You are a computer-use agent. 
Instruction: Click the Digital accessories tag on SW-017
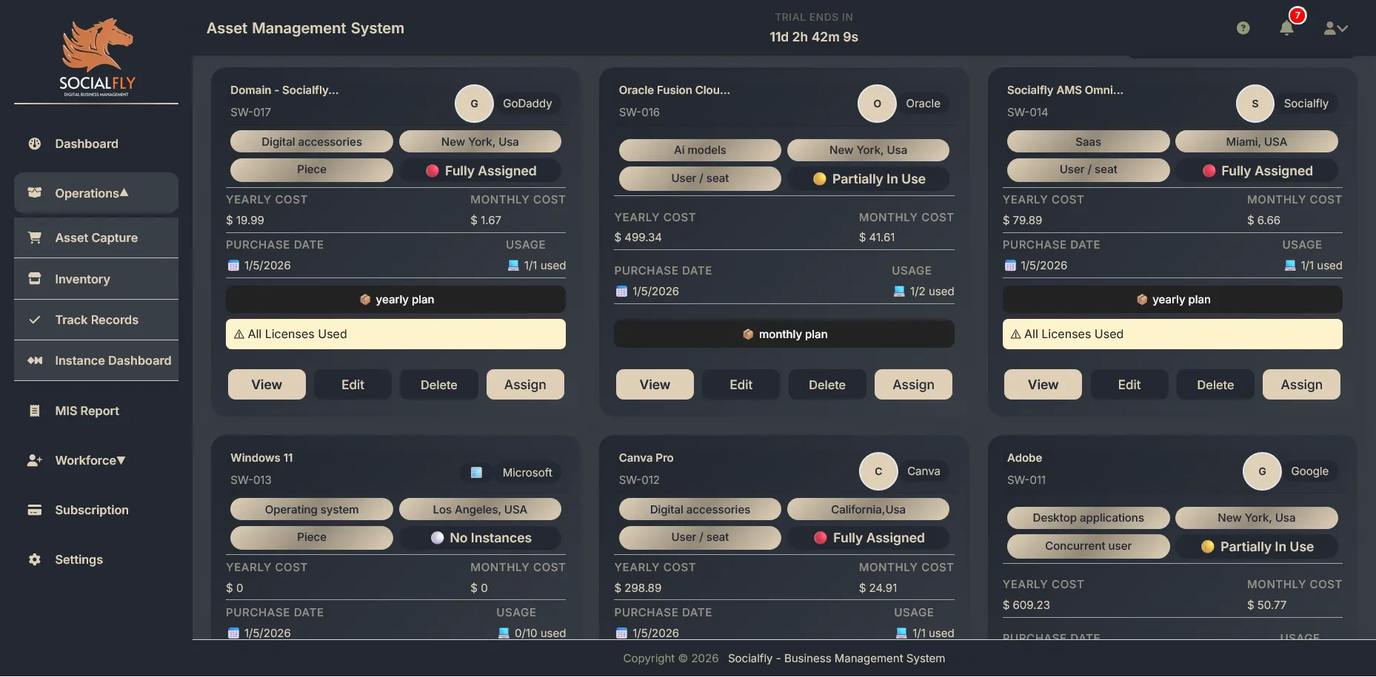312,142
